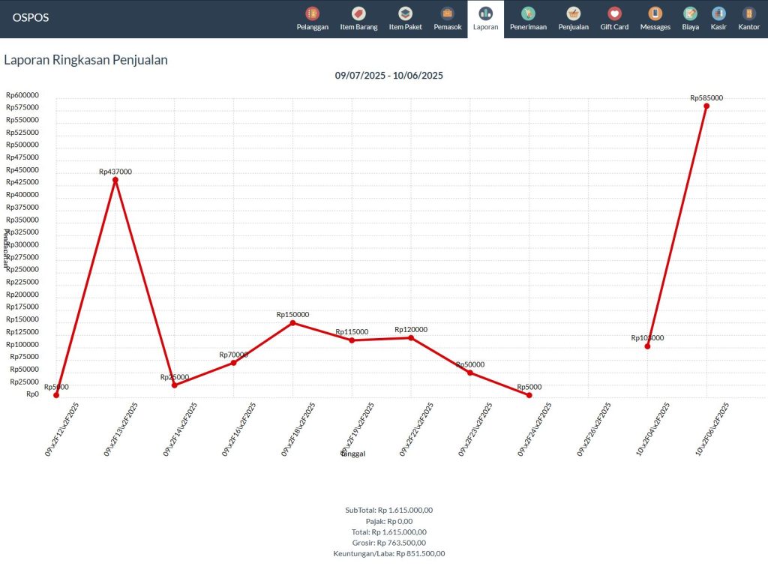Image resolution: width=768 pixels, height=572 pixels.
Task: Open Item Paket module icon
Action: pyautogui.click(x=405, y=13)
